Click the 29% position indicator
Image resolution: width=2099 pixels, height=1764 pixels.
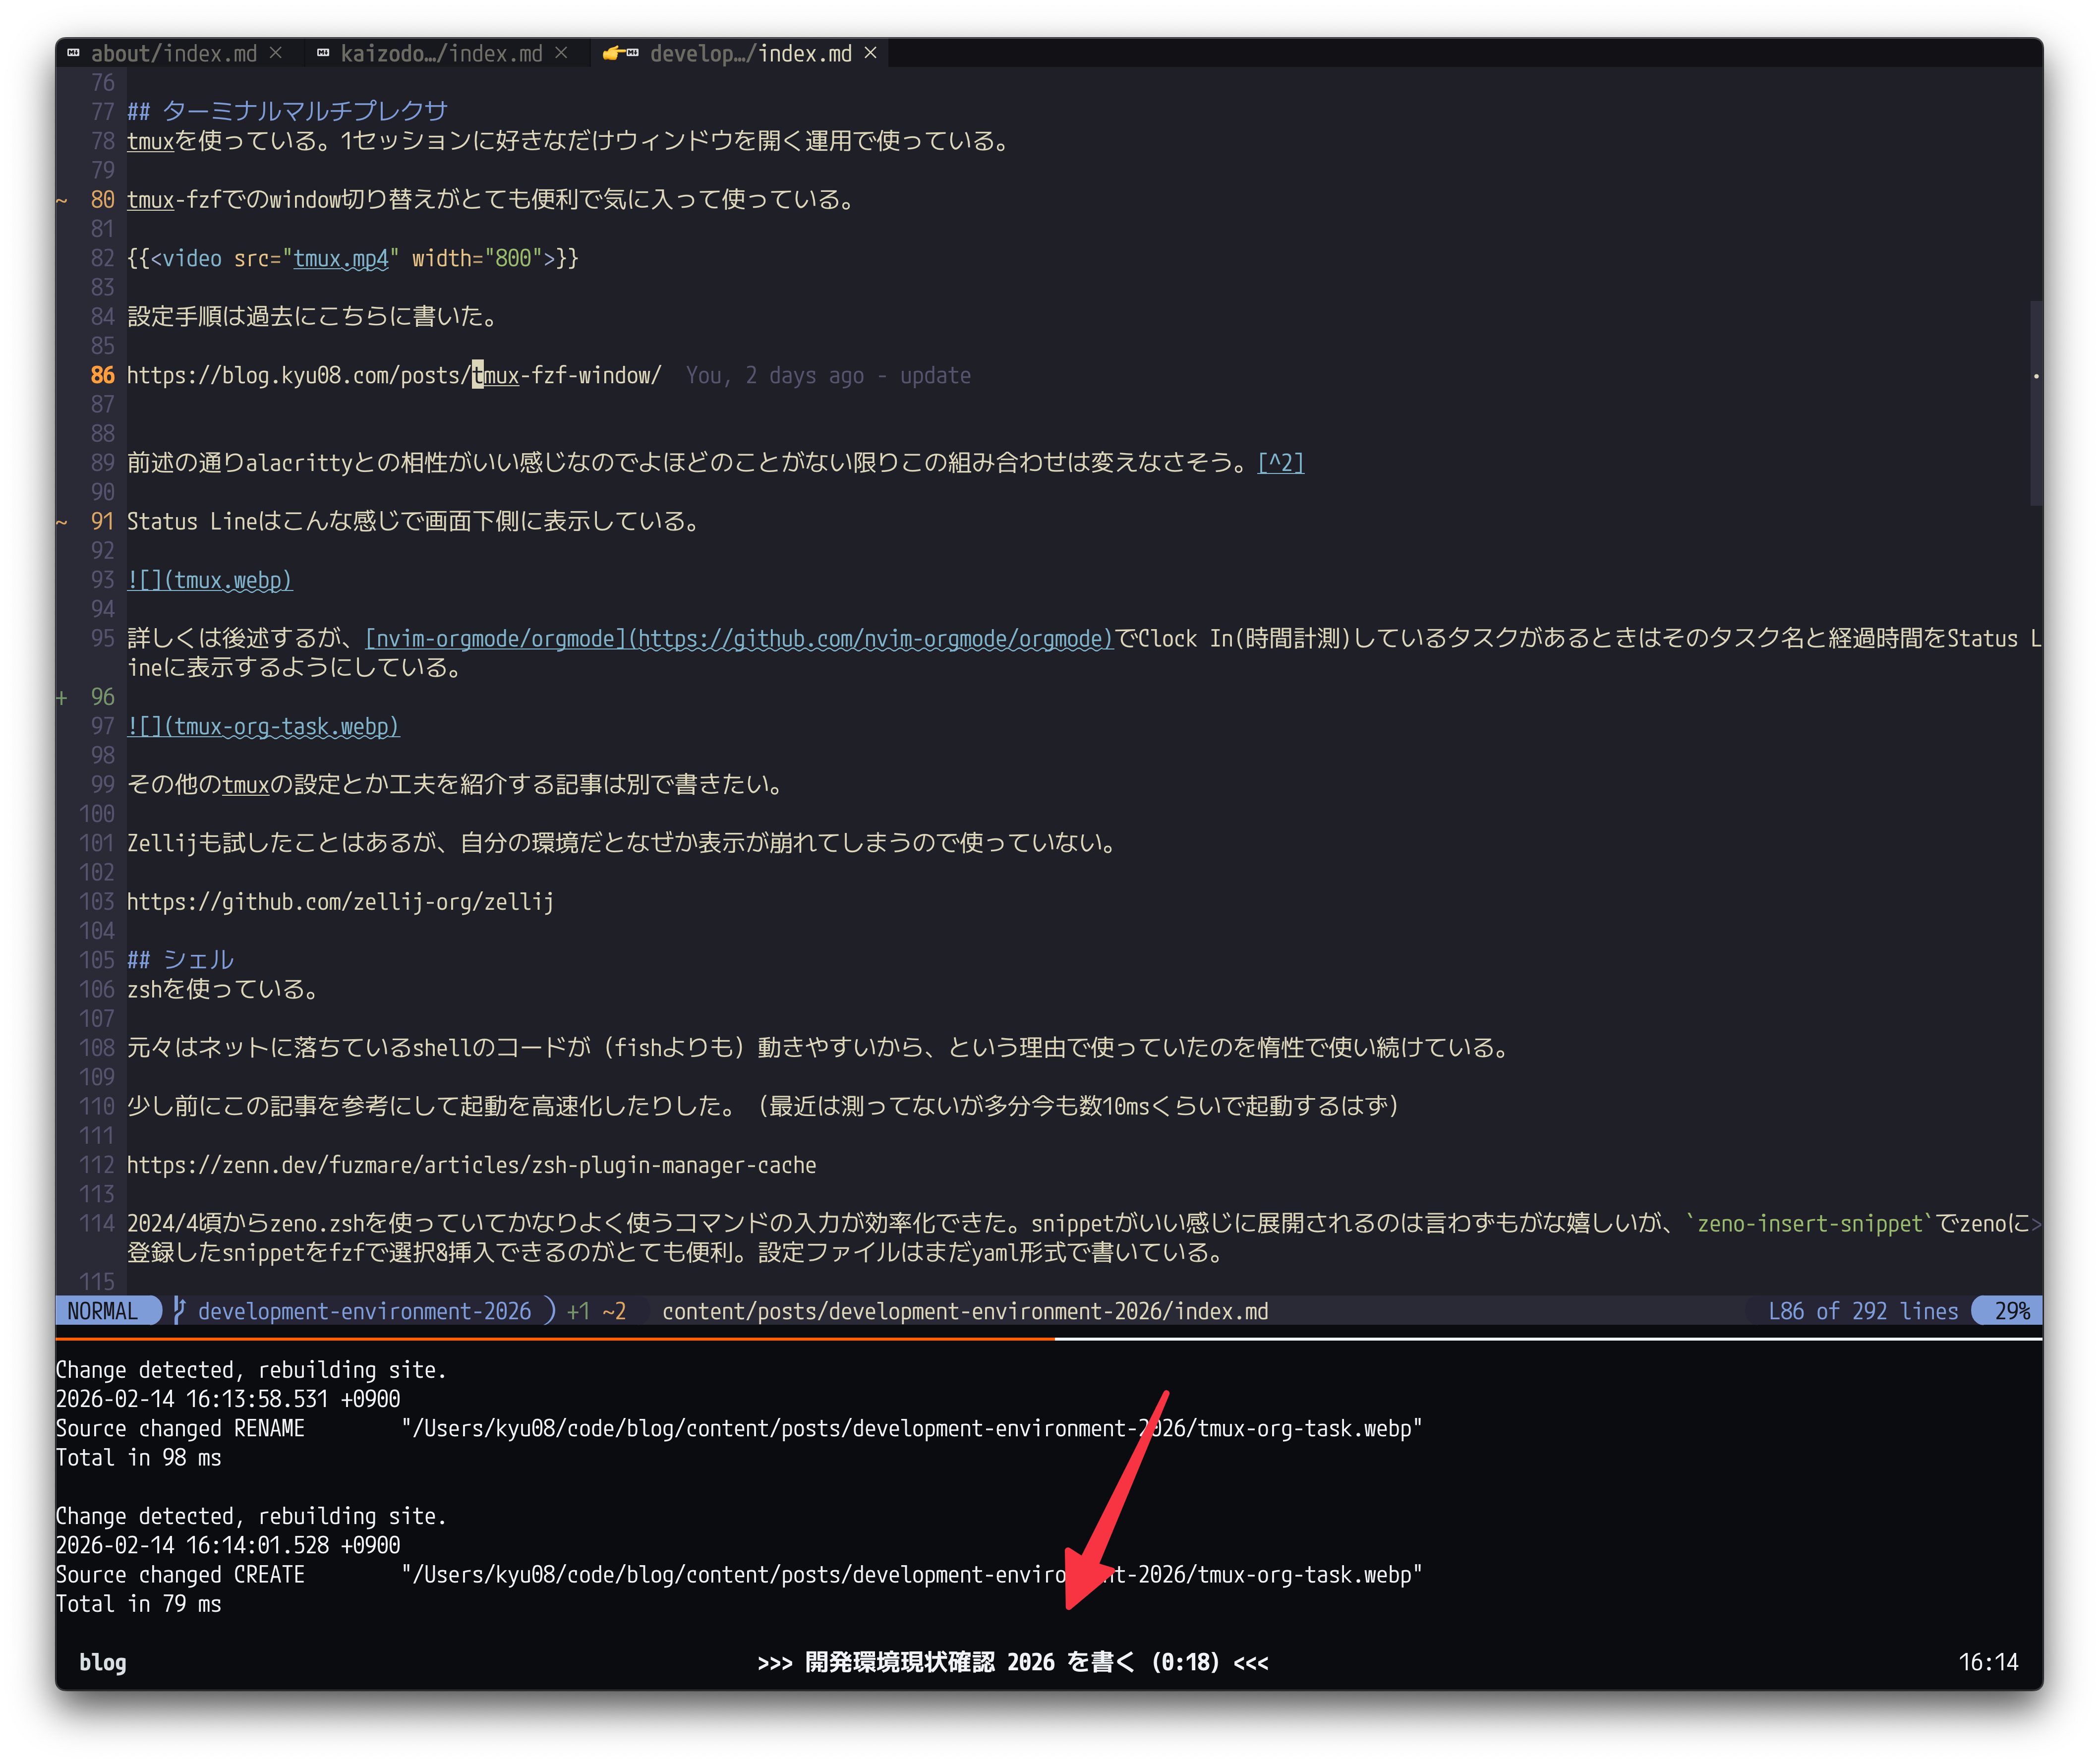(x=2011, y=1311)
